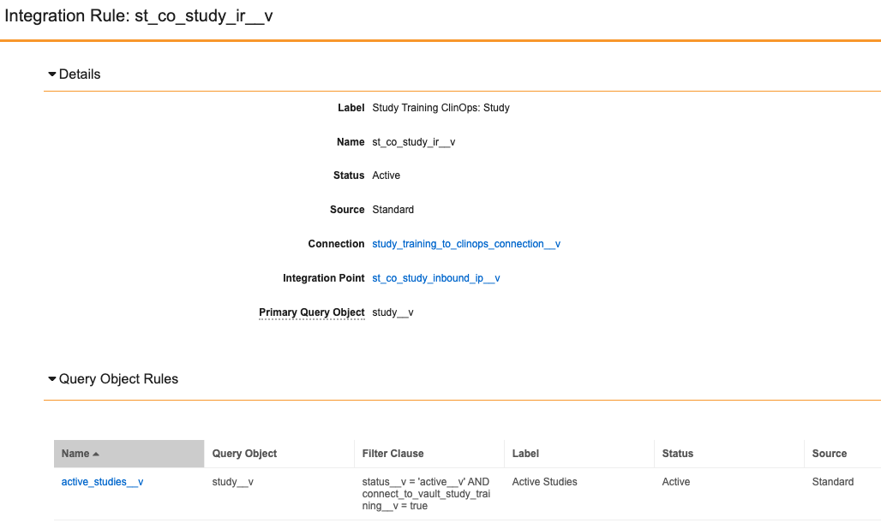Collapse the Details section arrow
The image size is (881, 529).
click(52, 74)
